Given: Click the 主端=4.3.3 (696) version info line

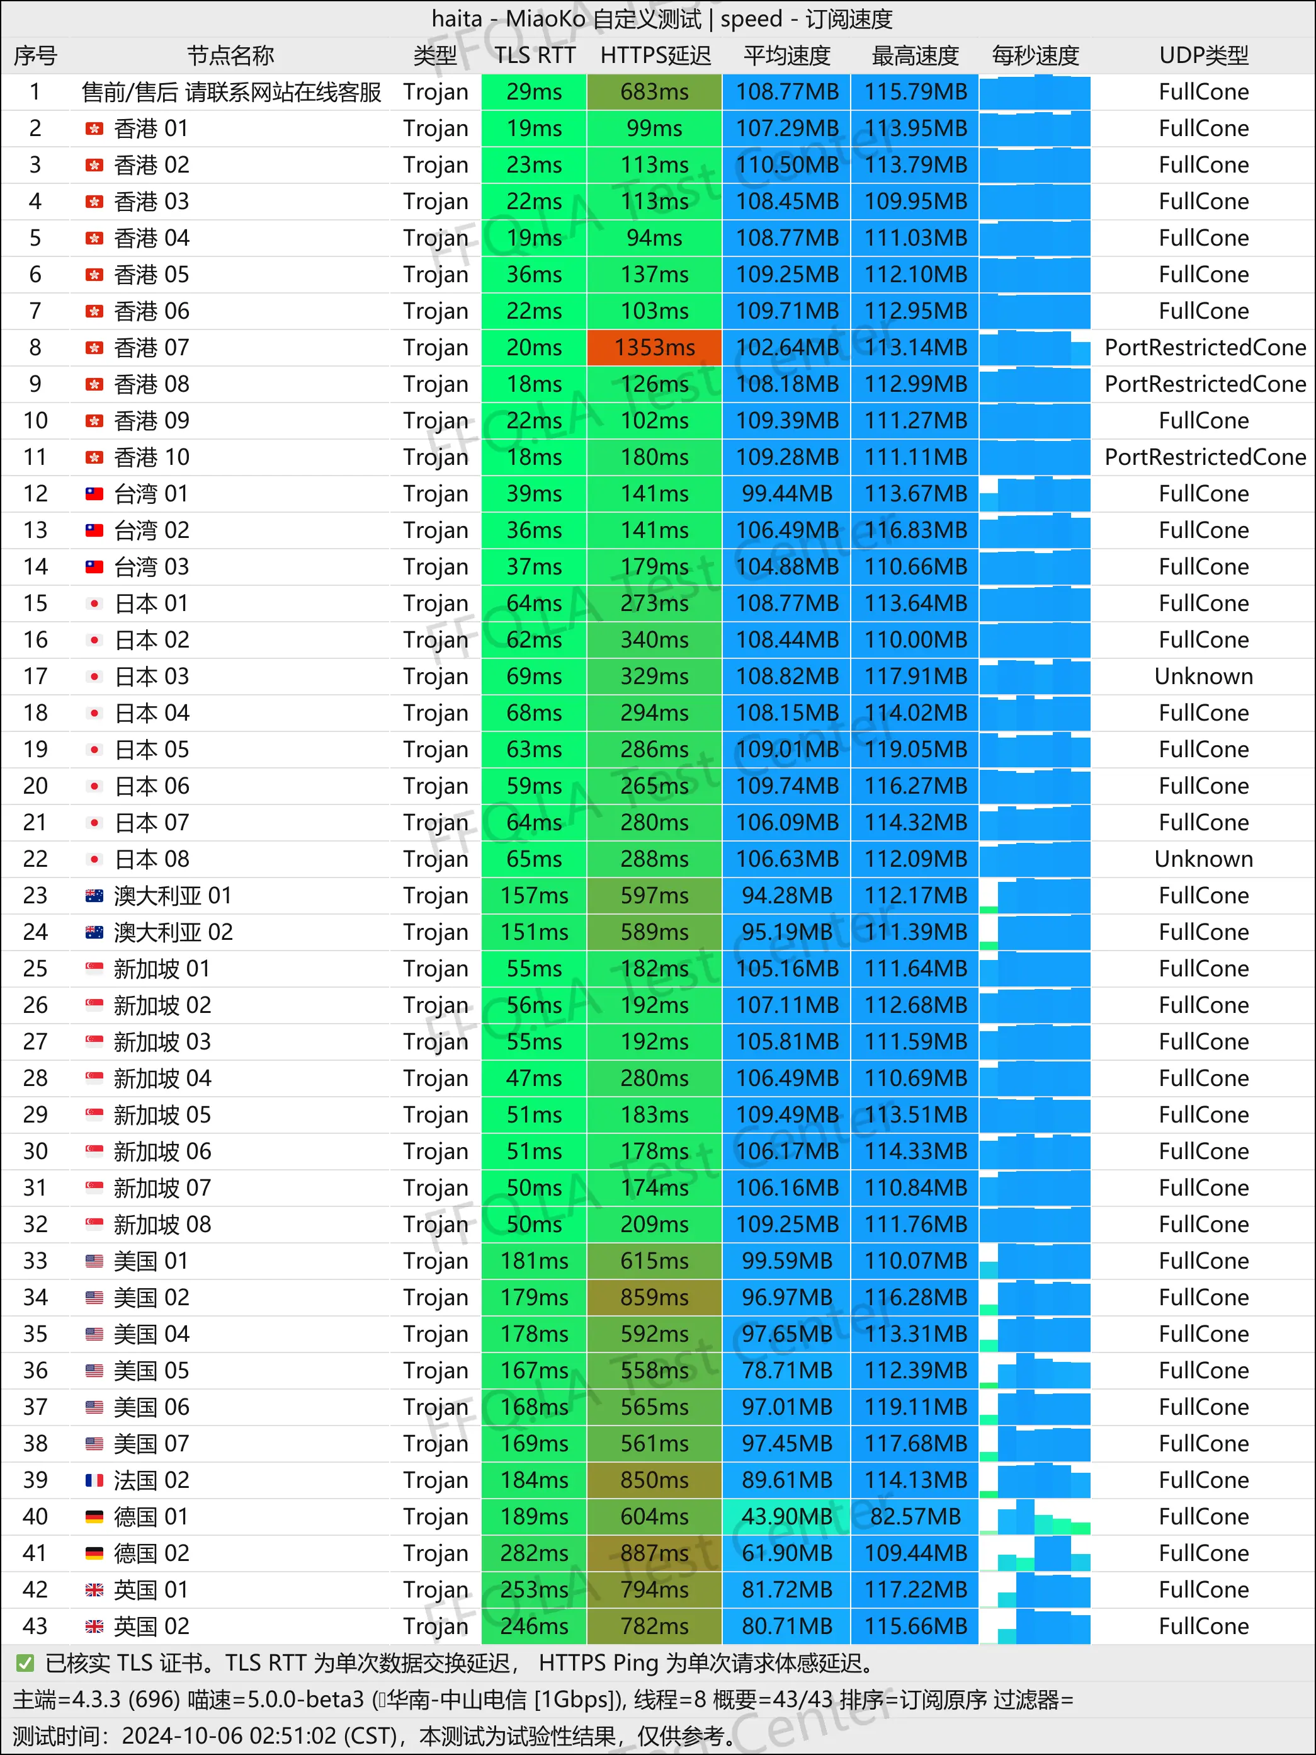Looking at the screenshot, I should tap(543, 1700).
